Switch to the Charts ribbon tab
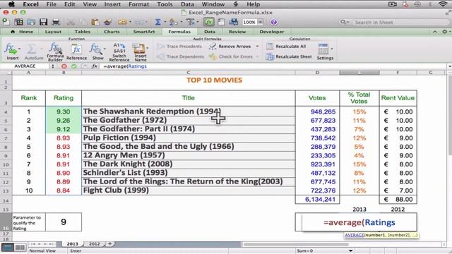The width and height of the screenshot is (452, 254). click(x=112, y=32)
